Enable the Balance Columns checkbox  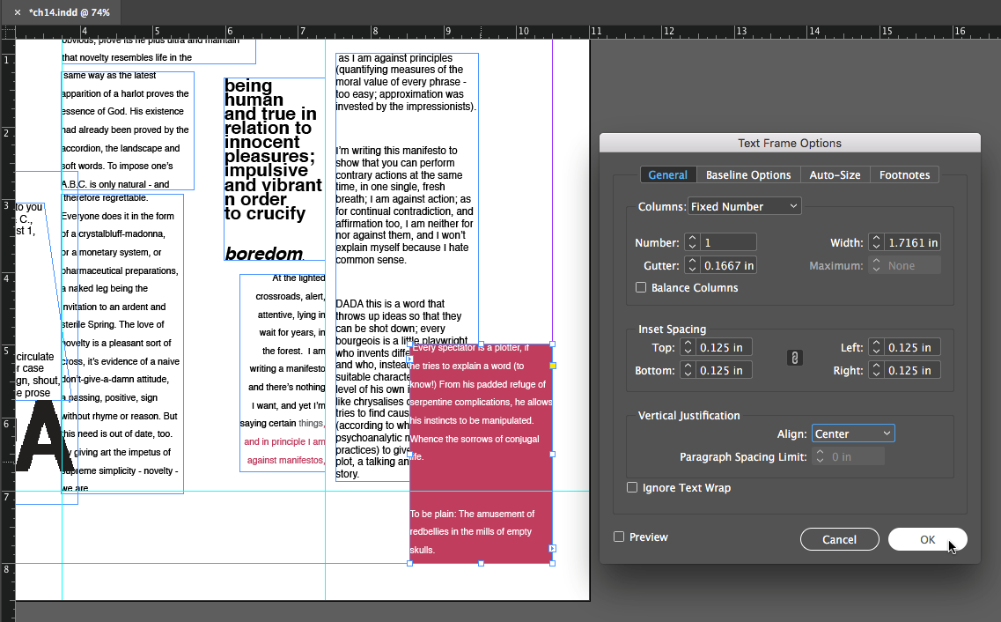click(x=641, y=288)
